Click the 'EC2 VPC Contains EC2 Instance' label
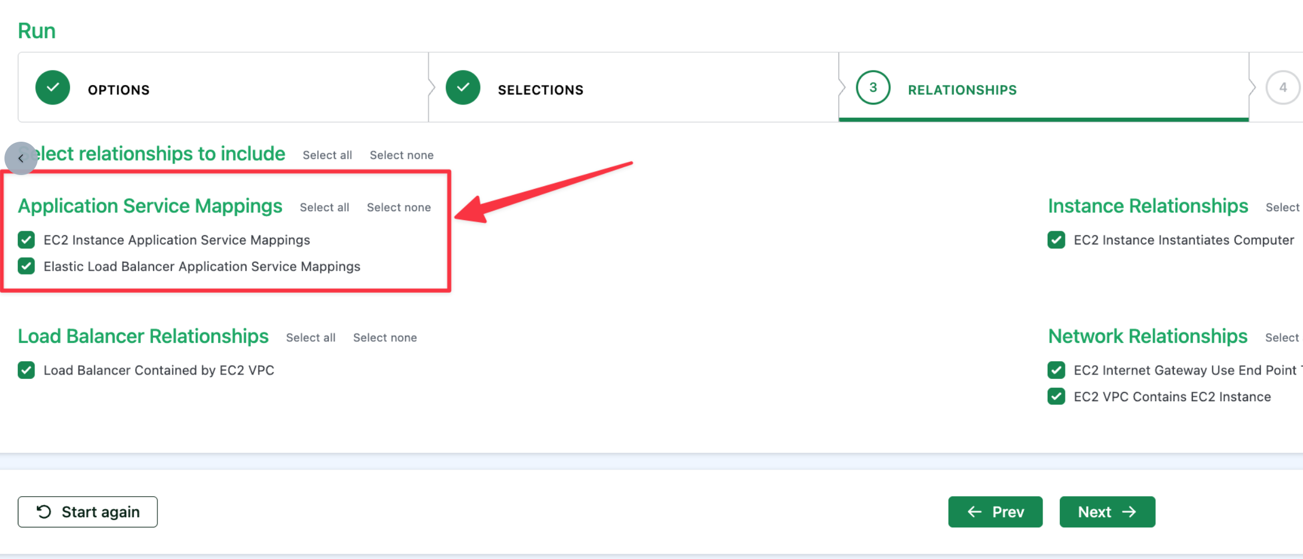The height and width of the screenshot is (559, 1303). point(1172,397)
